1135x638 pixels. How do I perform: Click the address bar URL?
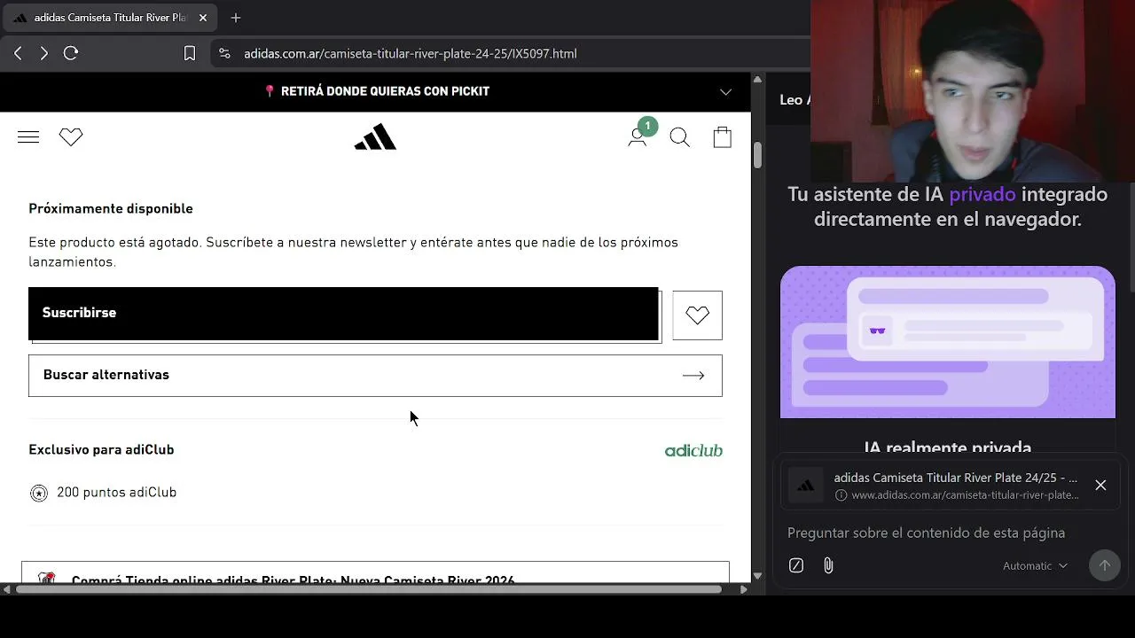[x=411, y=53]
